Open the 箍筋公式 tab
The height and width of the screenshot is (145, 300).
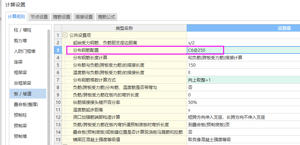pos(107,17)
